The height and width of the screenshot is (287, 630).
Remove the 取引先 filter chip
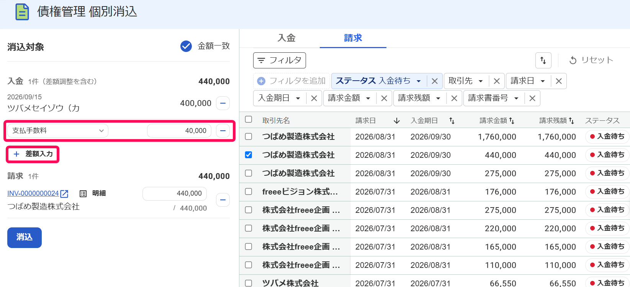click(497, 81)
